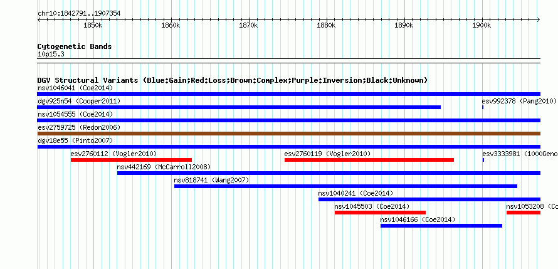Click the 1860k ruler tick label
Image resolution: width=558 pixels, height=269 pixels.
click(x=171, y=26)
